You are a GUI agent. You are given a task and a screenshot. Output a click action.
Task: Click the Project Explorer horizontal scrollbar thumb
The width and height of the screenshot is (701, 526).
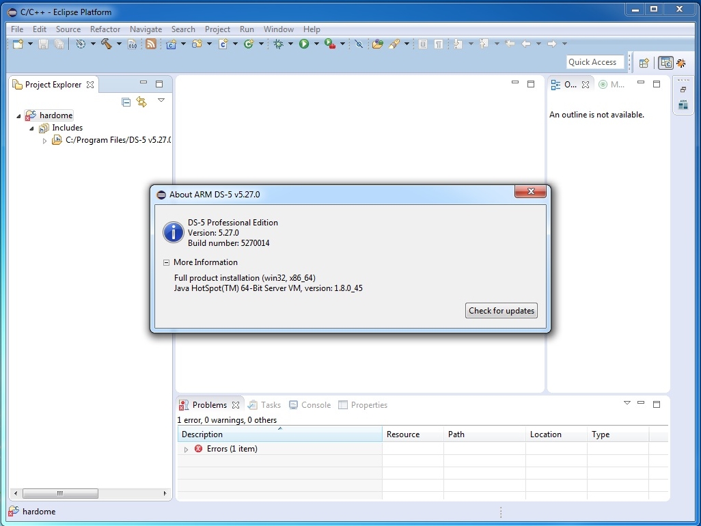tap(60, 493)
